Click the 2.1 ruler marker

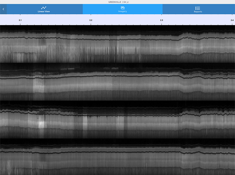[x=20, y=20]
